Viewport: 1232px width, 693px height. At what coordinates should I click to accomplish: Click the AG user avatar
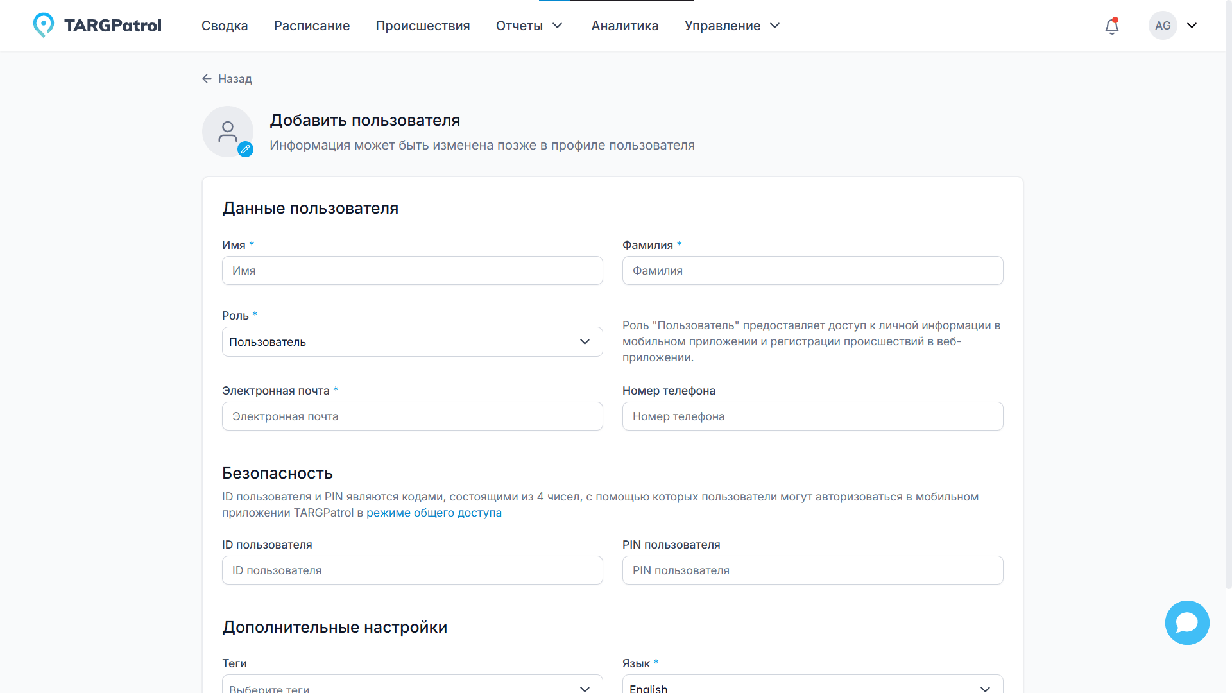pos(1162,26)
